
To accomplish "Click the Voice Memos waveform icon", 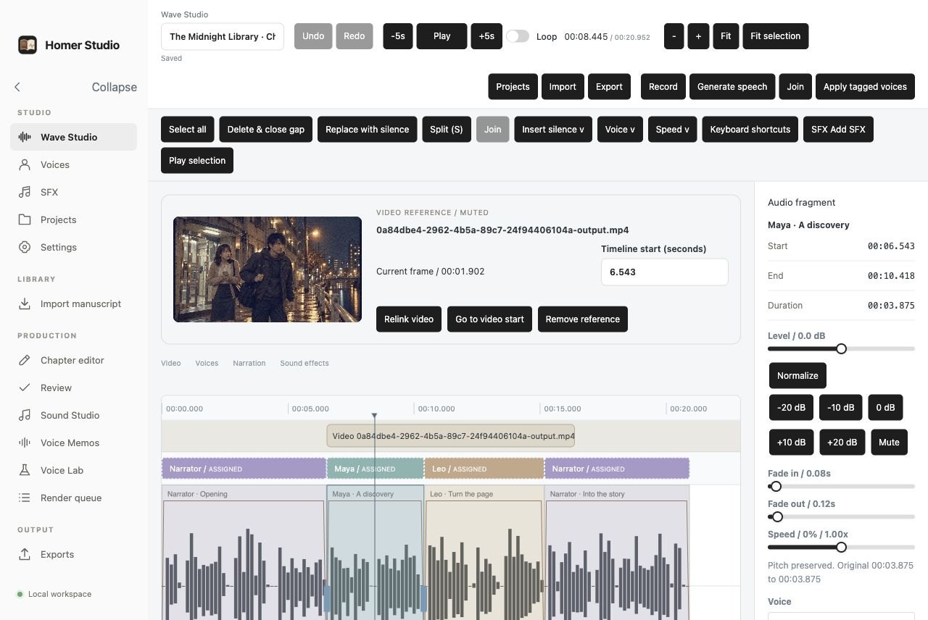I will (25, 443).
